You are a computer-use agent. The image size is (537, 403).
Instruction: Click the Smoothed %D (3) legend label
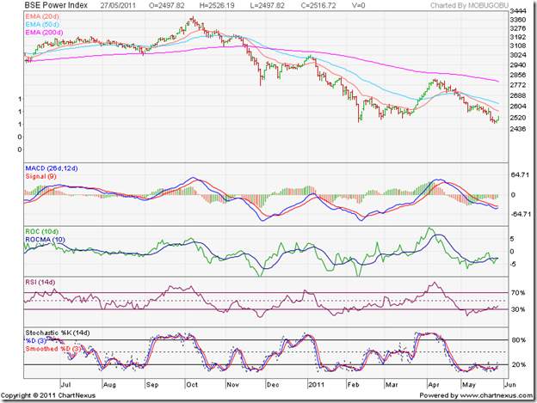(x=53, y=349)
